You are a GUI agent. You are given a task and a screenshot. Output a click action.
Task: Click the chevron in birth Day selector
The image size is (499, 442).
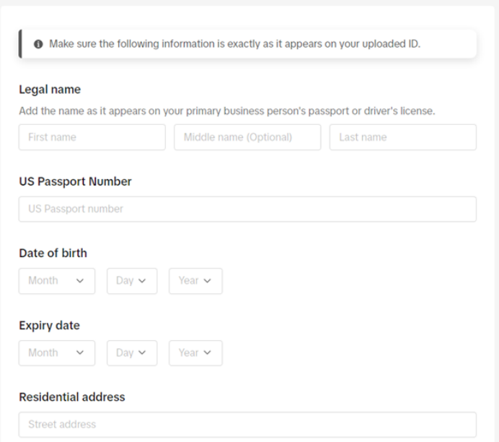click(142, 281)
